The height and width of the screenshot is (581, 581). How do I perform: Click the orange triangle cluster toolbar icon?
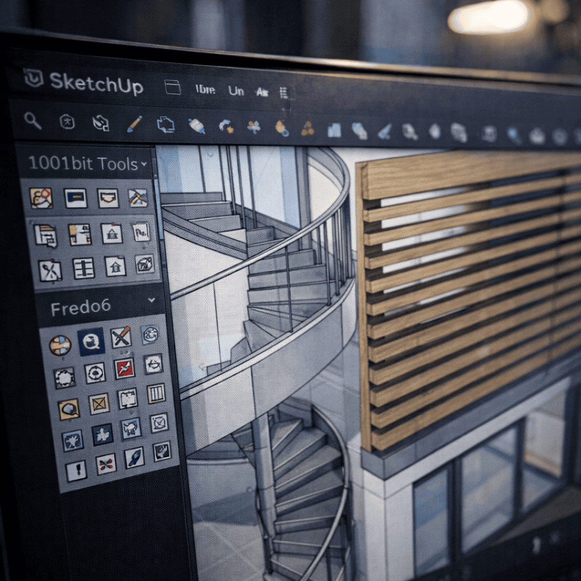[307, 129]
